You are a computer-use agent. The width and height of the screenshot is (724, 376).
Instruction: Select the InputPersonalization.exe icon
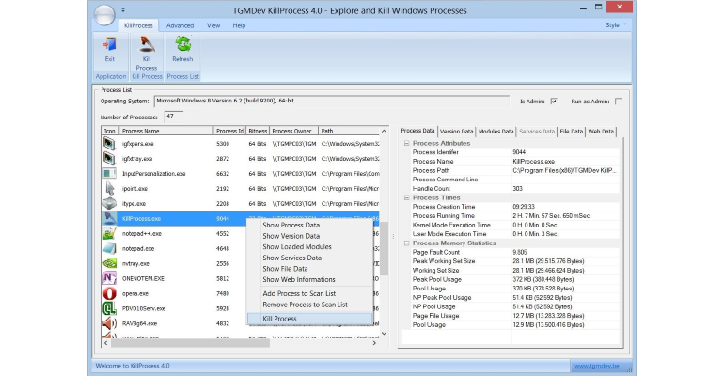pyautogui.click(x=109, y=174)
